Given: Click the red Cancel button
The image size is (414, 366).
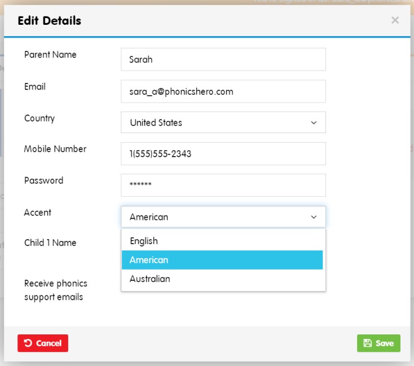Looking at the screenshot, I should tap(43, 343).
